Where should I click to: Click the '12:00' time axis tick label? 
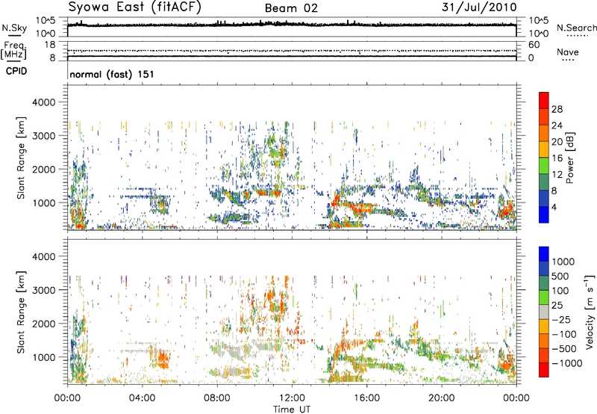292,398
